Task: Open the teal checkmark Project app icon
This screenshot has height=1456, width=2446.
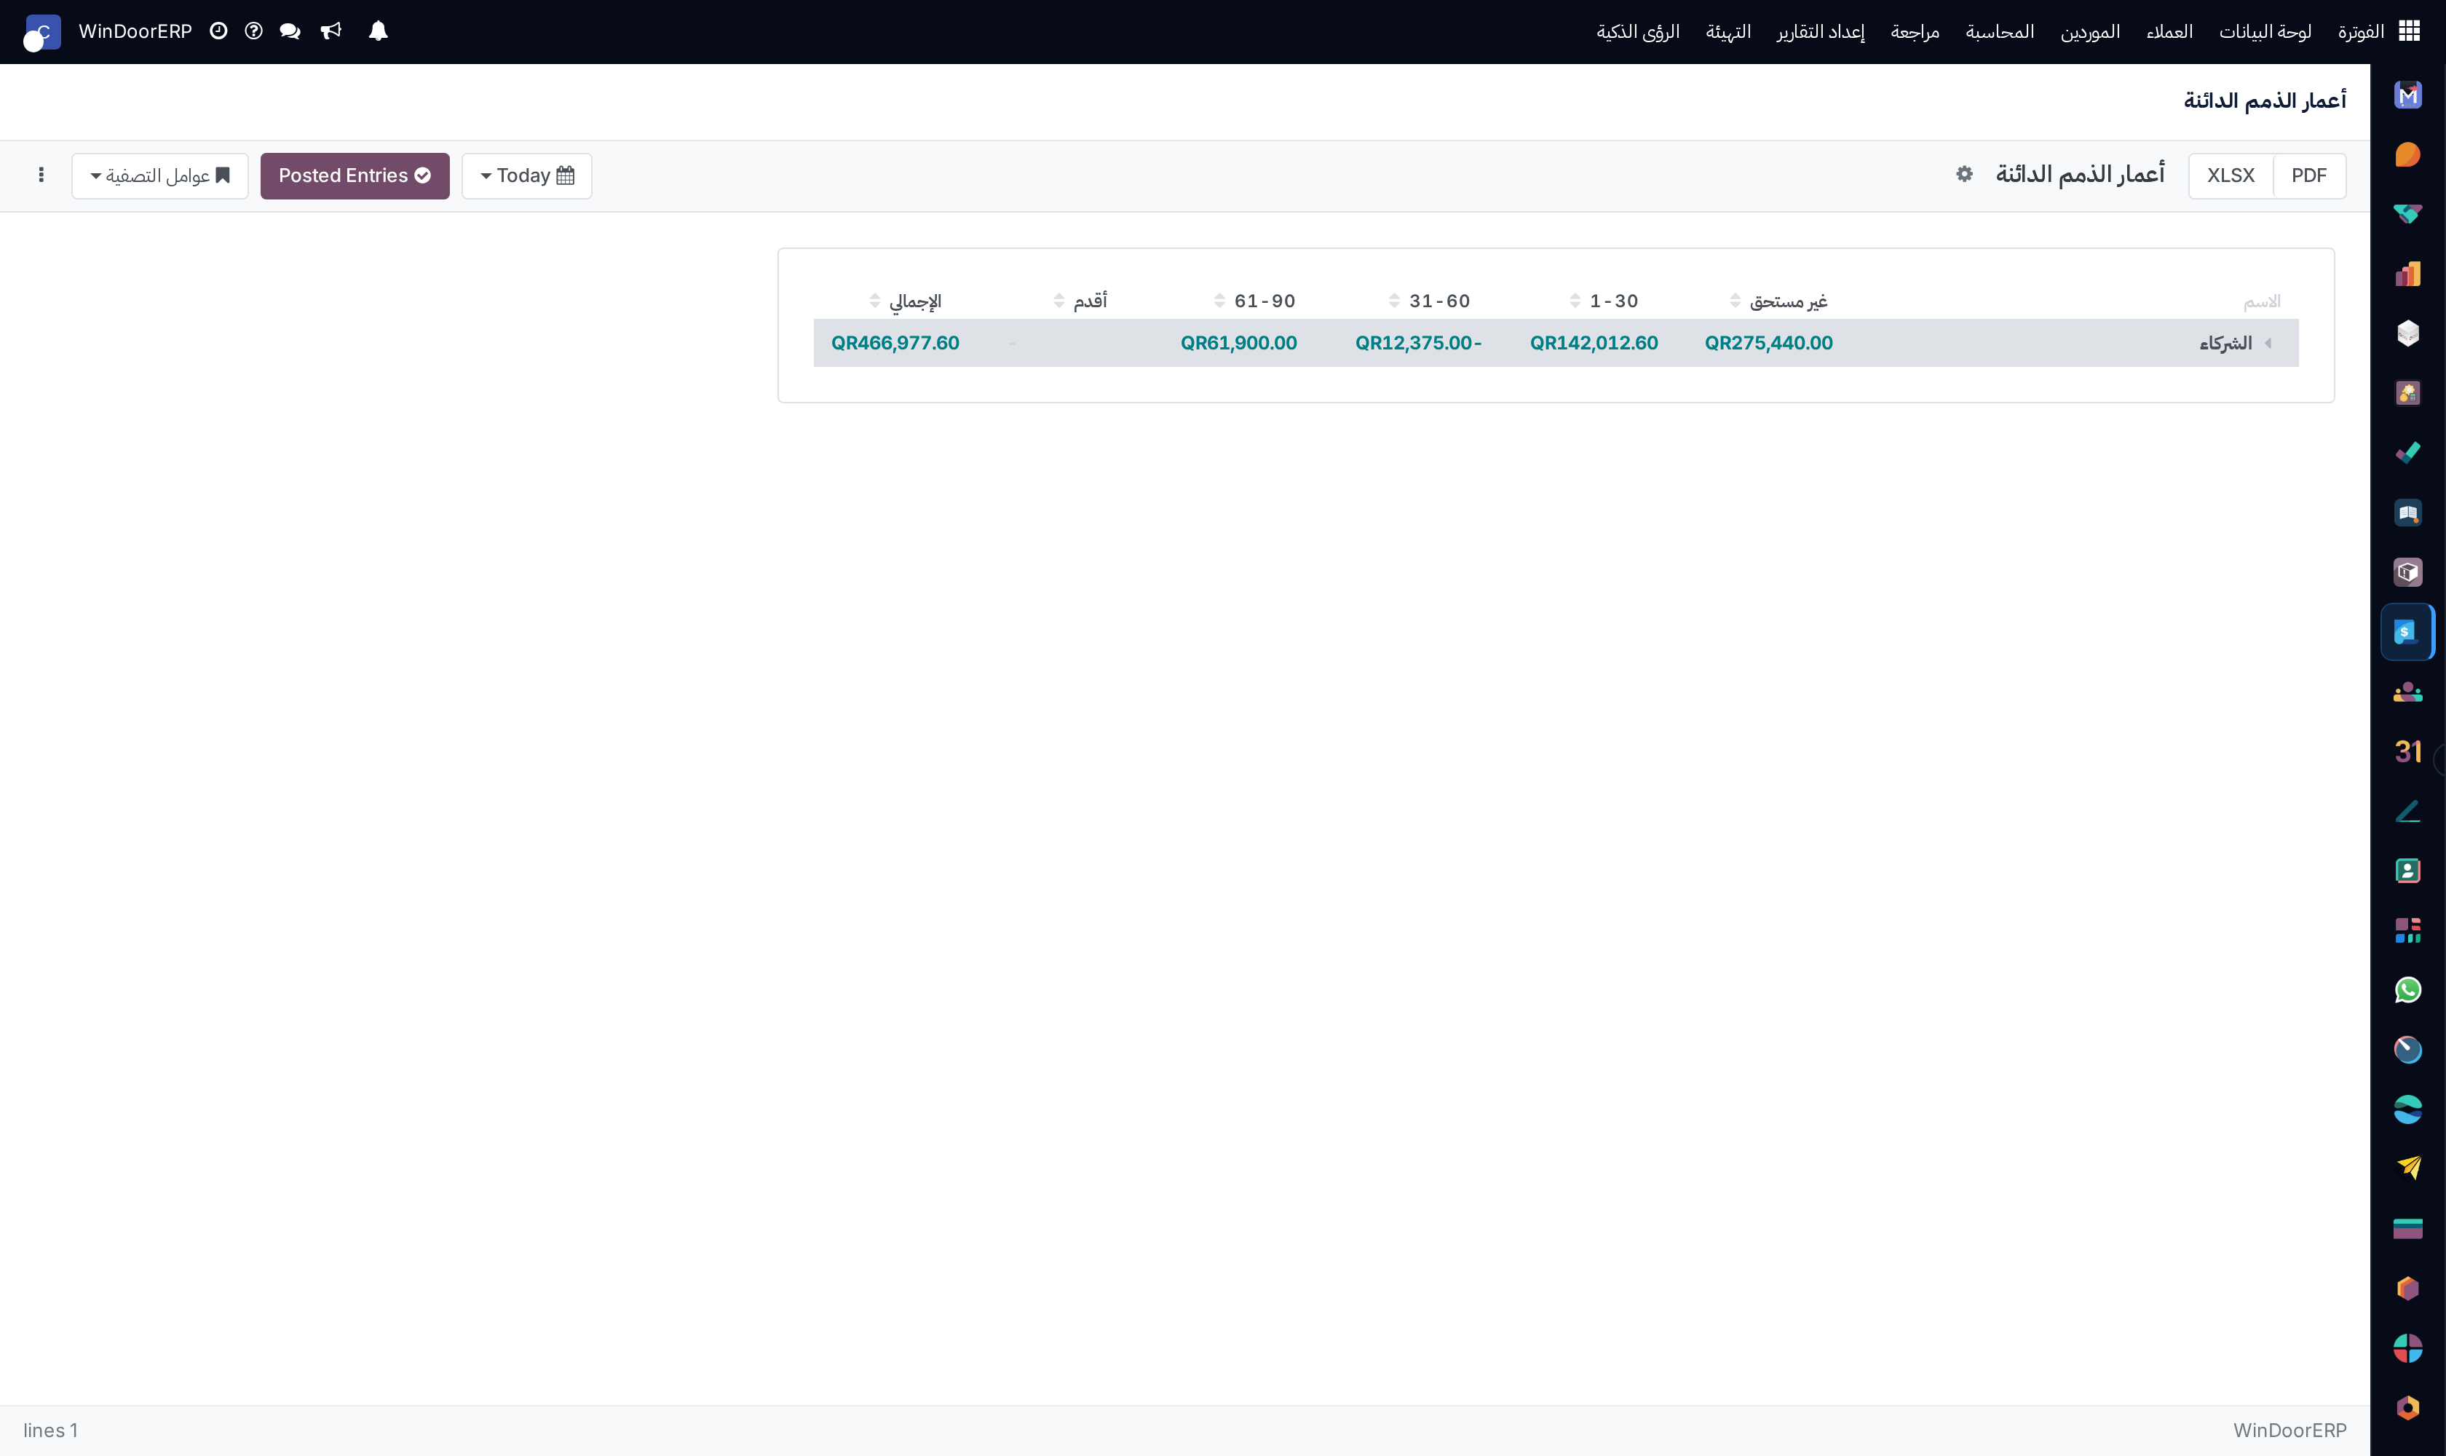Action: coord(2407,454)
